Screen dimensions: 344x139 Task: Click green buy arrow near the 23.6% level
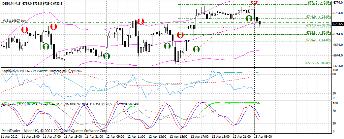tap(249, 18)
